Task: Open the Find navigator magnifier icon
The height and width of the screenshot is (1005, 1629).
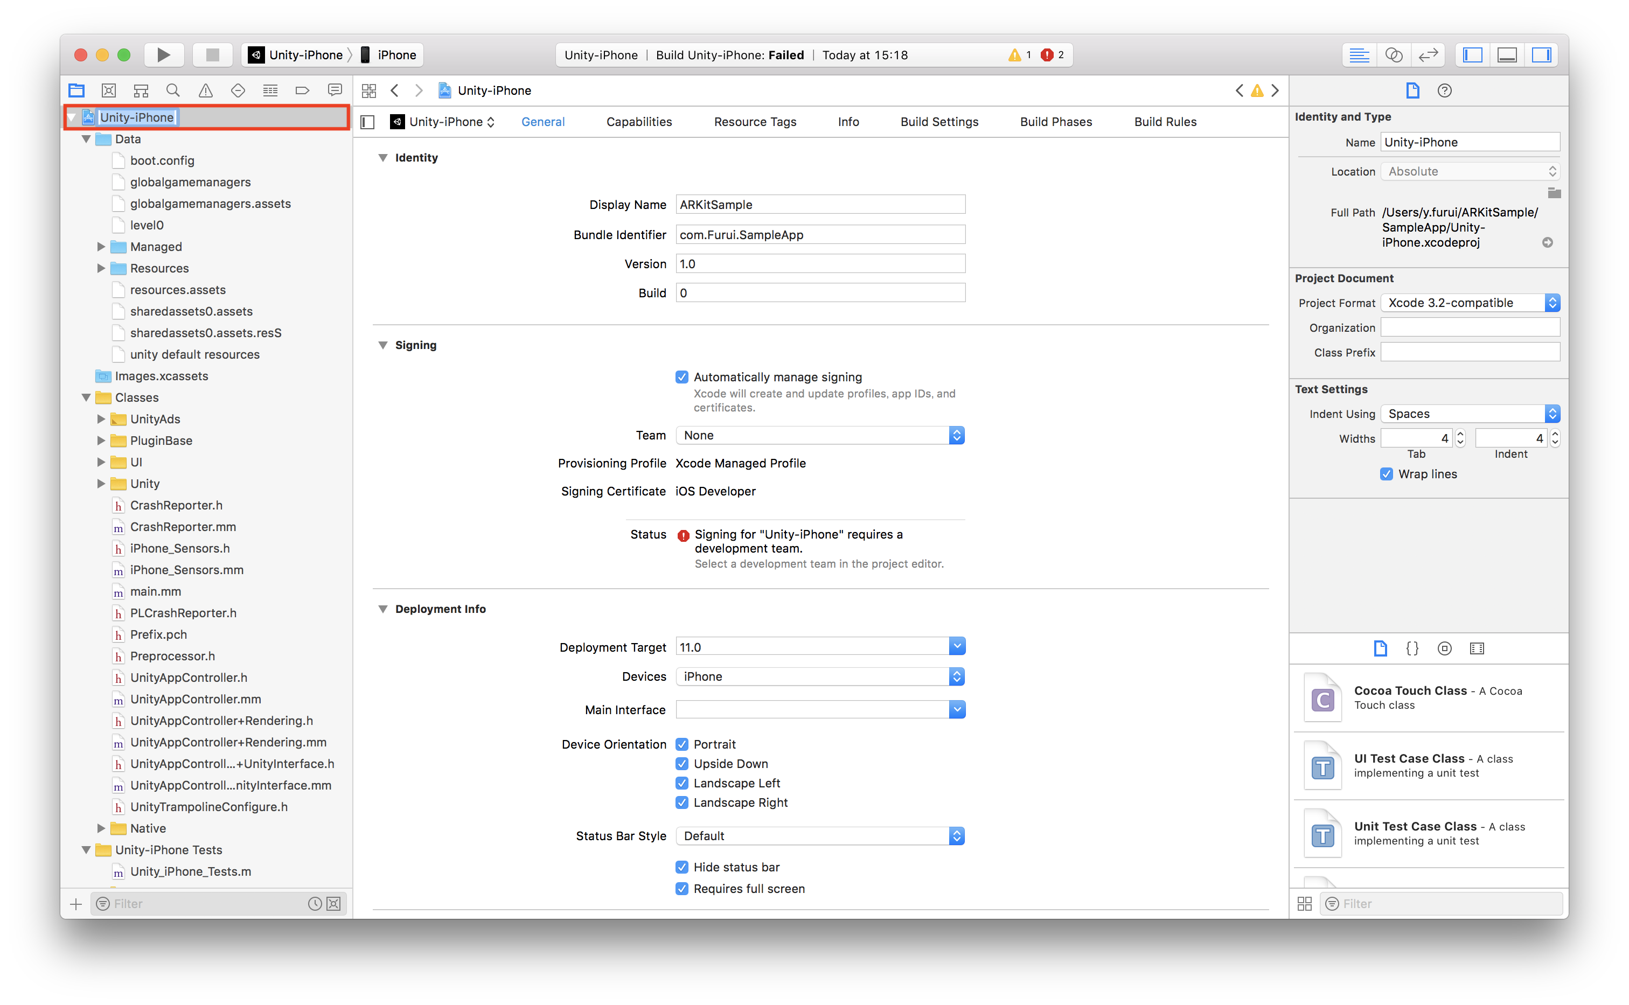Action: (x=173, y=90)
